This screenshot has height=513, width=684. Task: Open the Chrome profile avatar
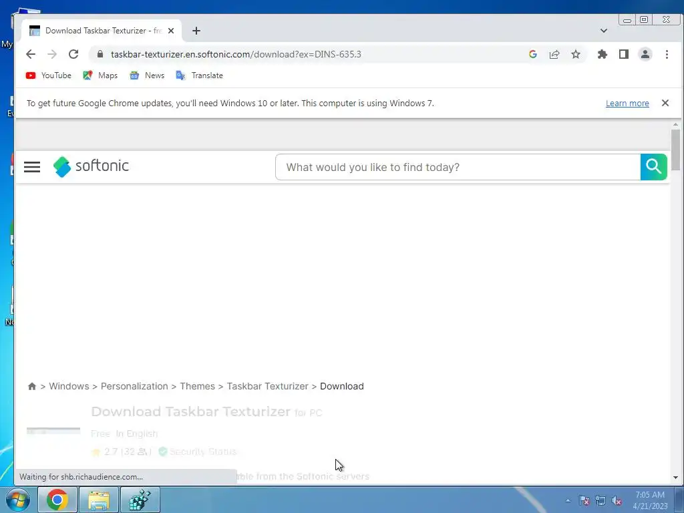tap(645, 54)
